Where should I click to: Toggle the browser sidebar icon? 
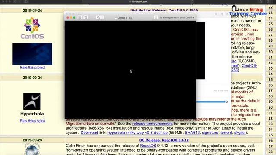26,2
